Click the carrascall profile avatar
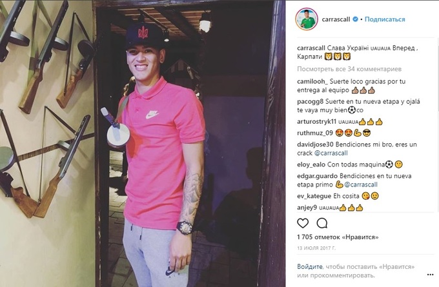The image size is (439, 287). click(307, 19)
